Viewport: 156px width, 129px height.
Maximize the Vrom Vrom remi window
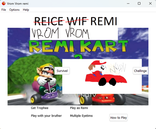(139, 3)
